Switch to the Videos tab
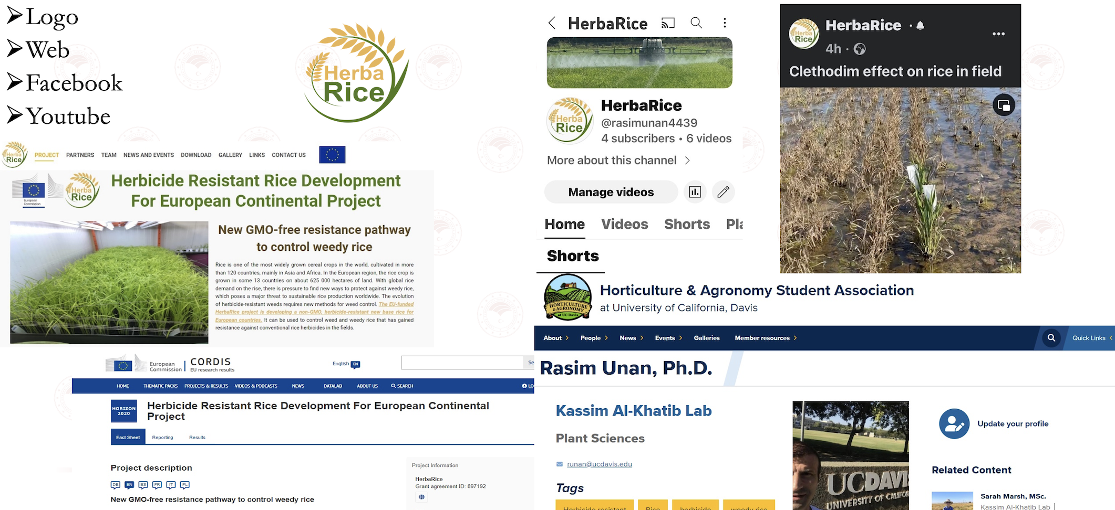 click(624, 224)
